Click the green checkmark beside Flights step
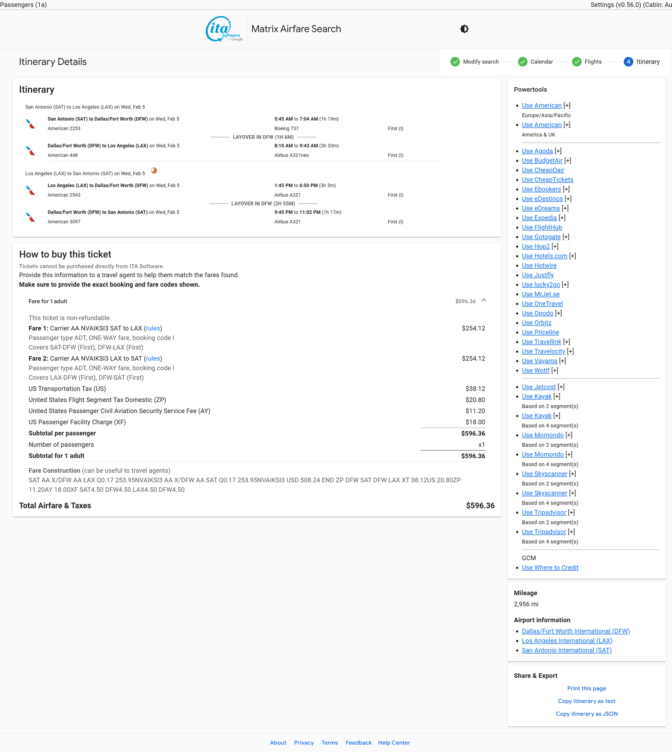This screenshot has height=752, width=672. click(x=576, y=61)
